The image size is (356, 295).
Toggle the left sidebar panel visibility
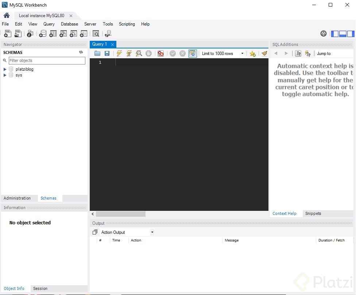[x=334, y=34]
